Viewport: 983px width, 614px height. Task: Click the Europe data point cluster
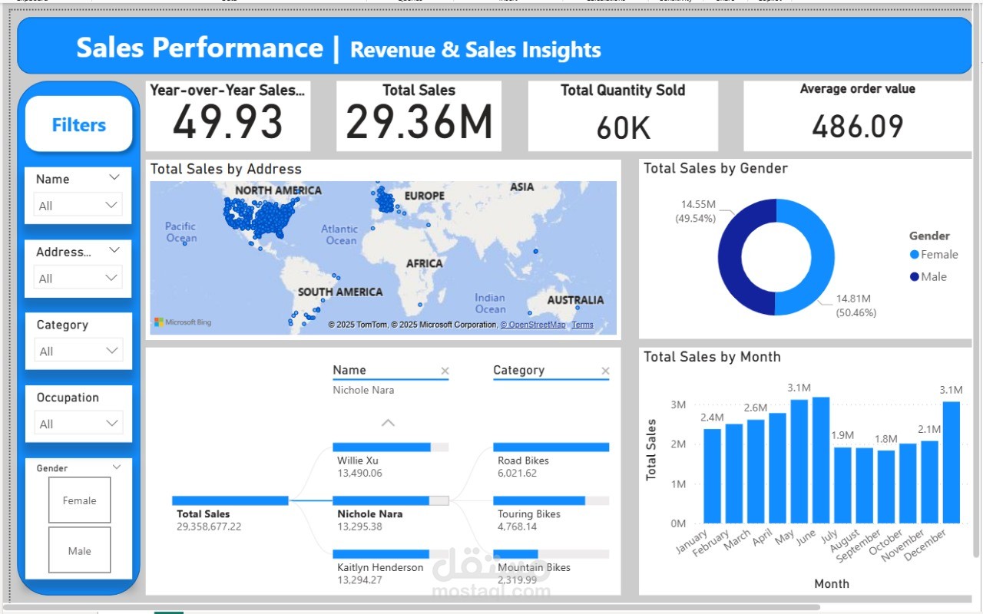386,200
